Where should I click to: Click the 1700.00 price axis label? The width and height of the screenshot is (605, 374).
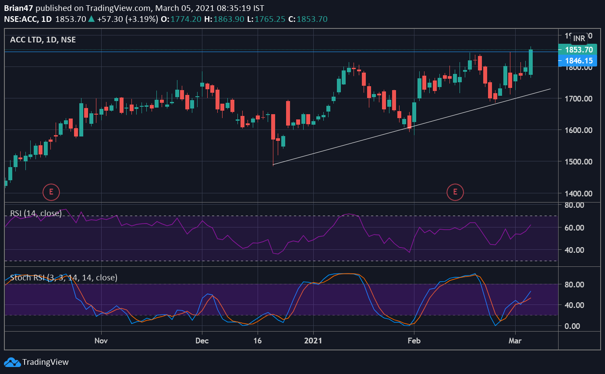pos(578,99)
